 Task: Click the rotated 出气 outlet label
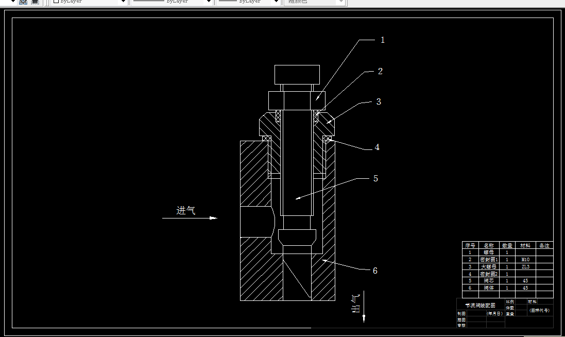point(356,304)
